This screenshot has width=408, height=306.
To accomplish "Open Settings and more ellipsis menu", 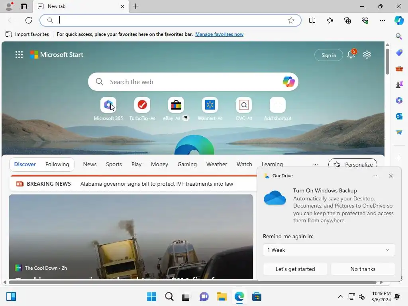I will [x=382, y=20].
